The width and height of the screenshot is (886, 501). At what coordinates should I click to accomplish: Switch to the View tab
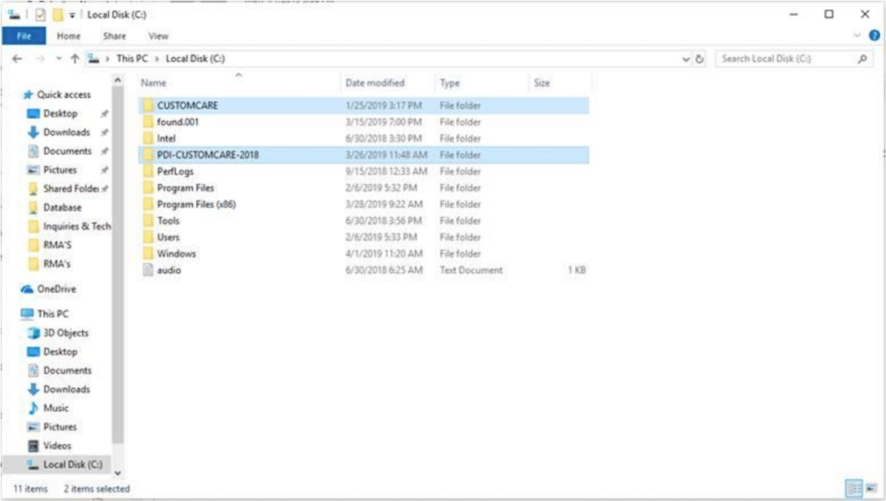point(157,35)
